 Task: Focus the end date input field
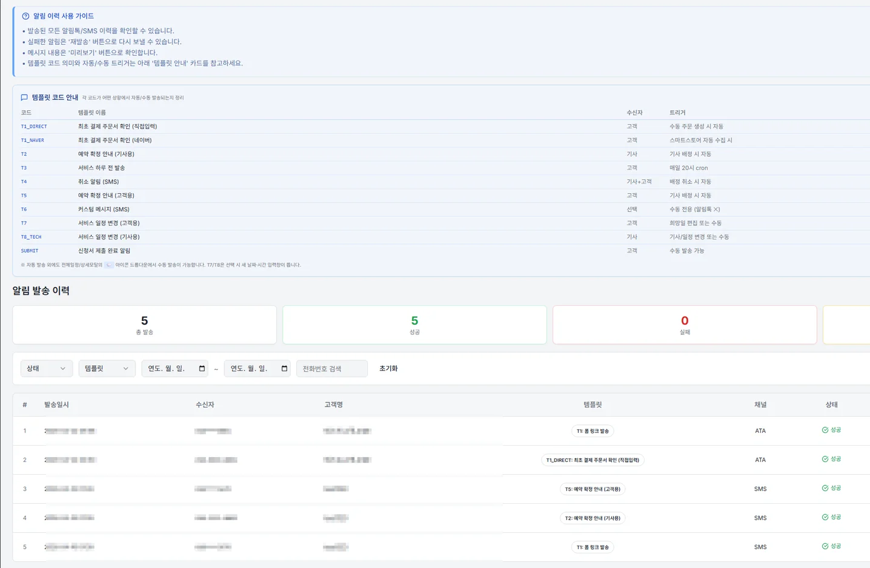click(257, 368)
